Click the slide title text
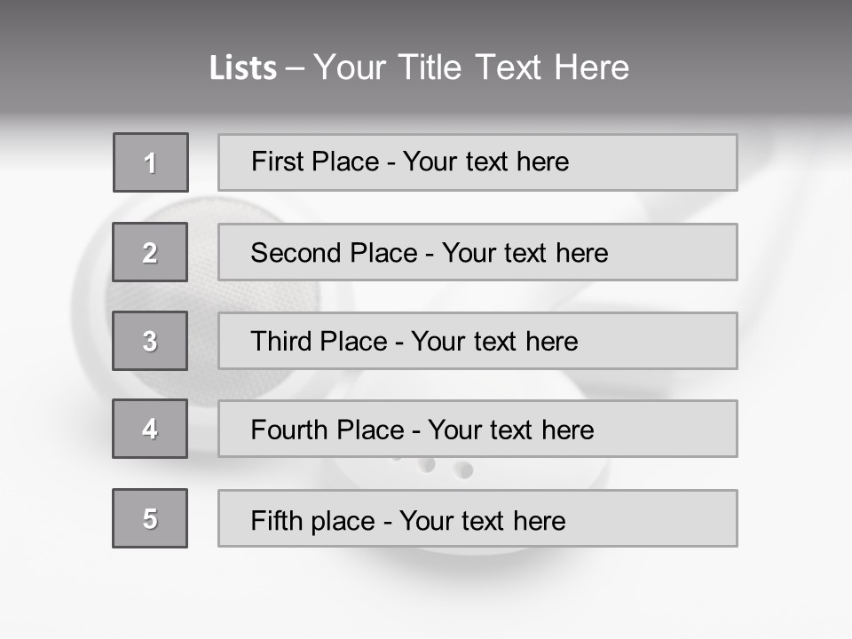The height and width of the screenshot is (639, 852). tap(419, 67)
